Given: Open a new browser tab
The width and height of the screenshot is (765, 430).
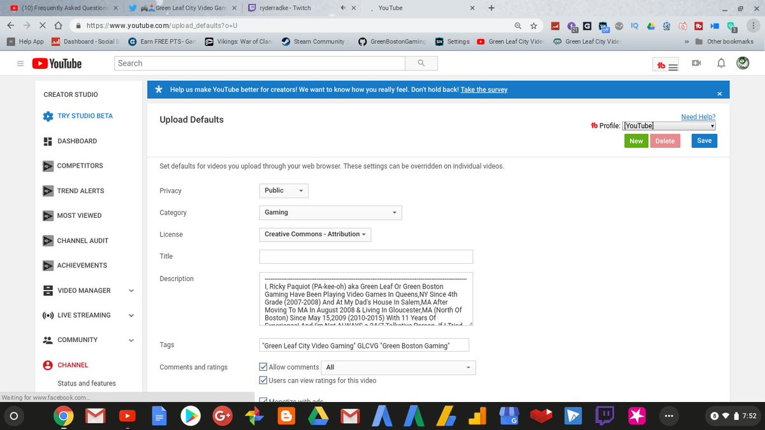Looking at the screenshot, I should click(x=491, y=8).
